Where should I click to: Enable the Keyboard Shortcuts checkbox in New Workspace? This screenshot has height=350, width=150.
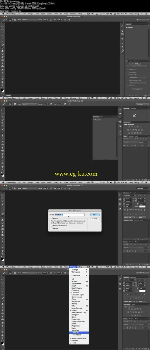point(52,226)
